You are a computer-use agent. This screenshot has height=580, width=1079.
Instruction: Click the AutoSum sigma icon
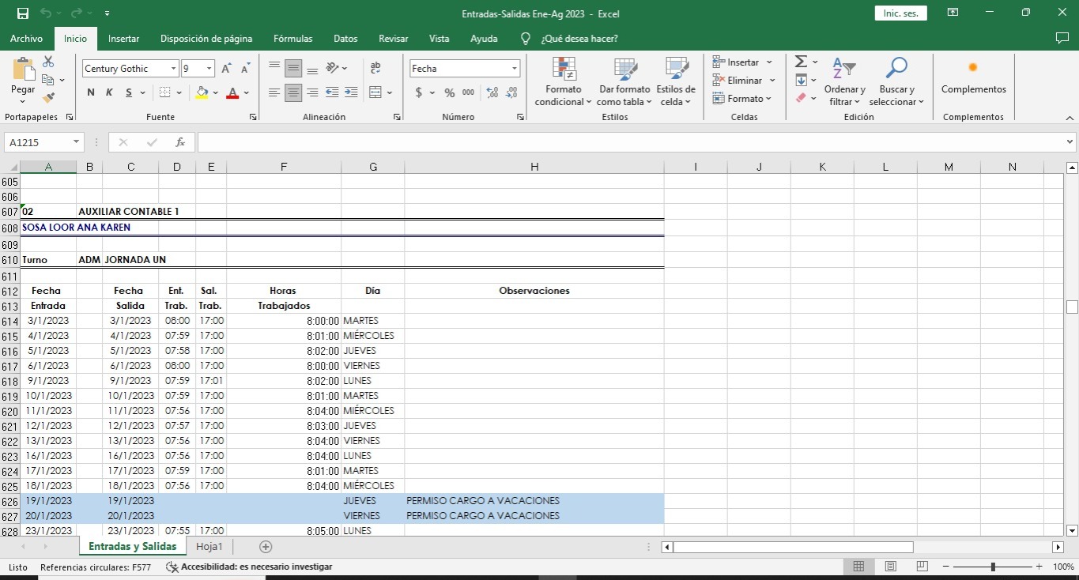click(x=801, y=62)
